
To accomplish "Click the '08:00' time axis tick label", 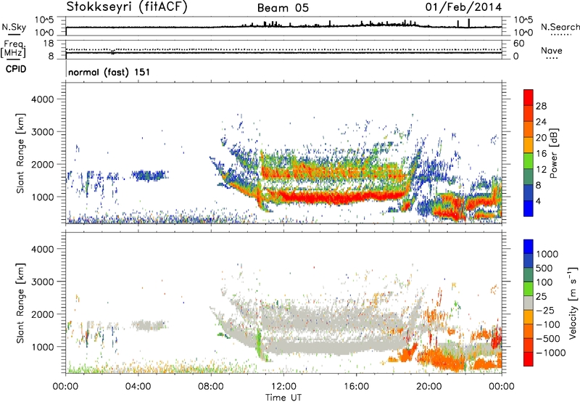I will (x=211, y=387).
